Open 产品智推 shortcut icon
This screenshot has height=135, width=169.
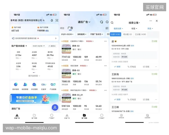click(x=53, y=84)
